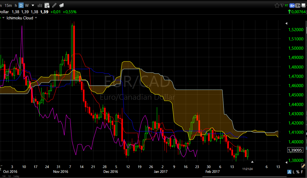The width and height of the screenshot is (307, 178).
Task: Click the blue A auto-scale swatch
Action: (289, 172)
